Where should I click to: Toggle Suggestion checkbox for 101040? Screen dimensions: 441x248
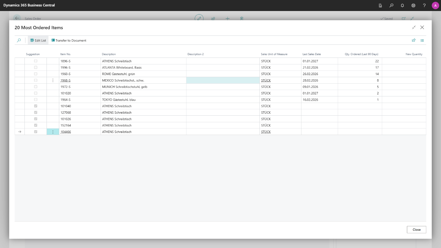point(35,106)
